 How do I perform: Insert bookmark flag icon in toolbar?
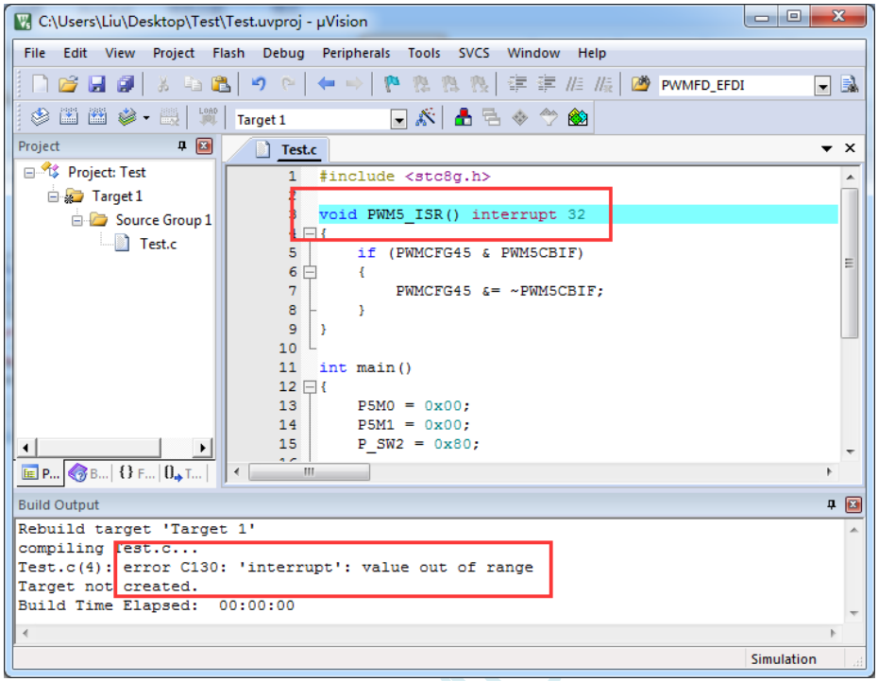click(x=392, y=85)
